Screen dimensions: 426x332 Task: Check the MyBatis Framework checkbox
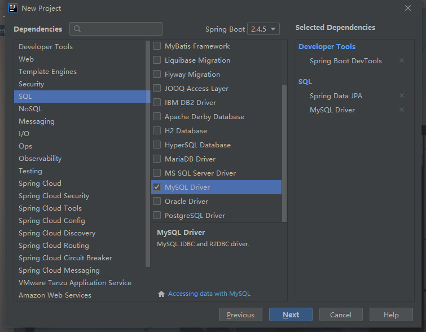pyautogui.click(x=157, y=46)
